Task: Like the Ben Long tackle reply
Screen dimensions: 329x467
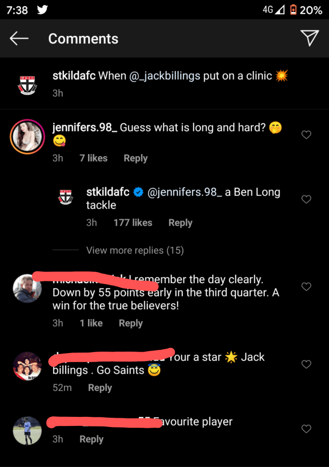Action: [307, 199]
